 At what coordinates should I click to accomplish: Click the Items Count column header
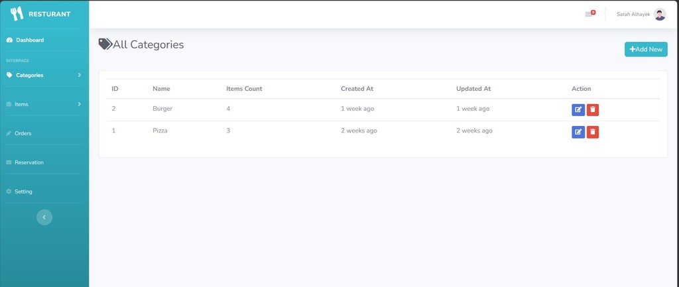click(x=244, y=89)
